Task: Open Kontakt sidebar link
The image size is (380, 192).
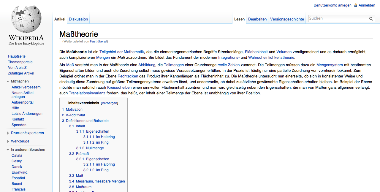Action: coord(18,119)
